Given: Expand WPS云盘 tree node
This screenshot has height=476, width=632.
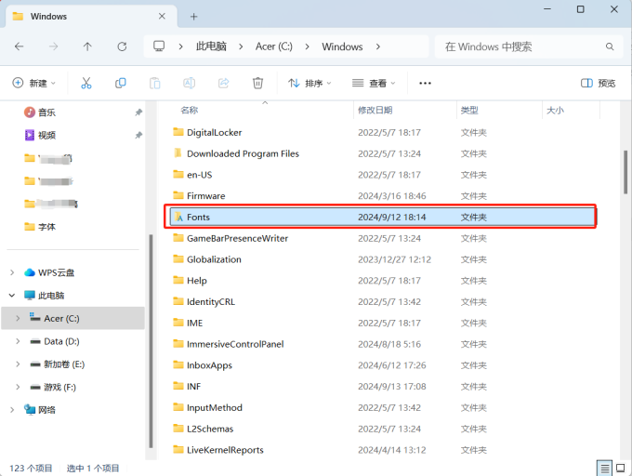Looking at the screenshot, I should (x=12, y=272).
